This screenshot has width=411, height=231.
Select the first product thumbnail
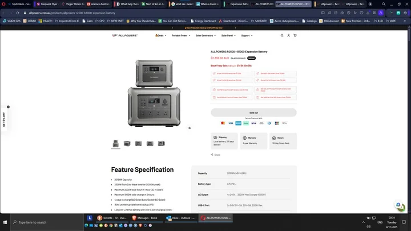click(x=115, y=144)
